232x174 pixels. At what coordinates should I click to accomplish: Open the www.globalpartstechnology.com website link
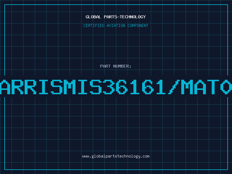116,156
